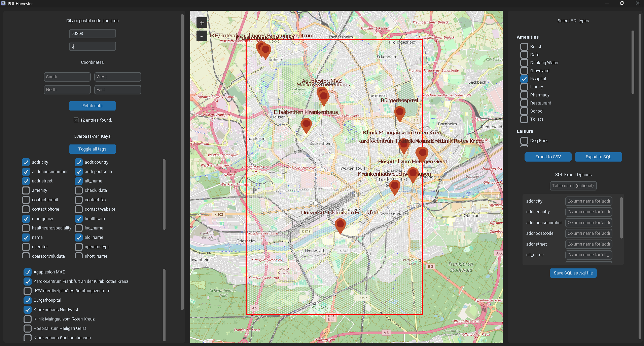Check the Dog Park leisure option
The height and width of the screenshot is (346, 644).
[524, 141]
